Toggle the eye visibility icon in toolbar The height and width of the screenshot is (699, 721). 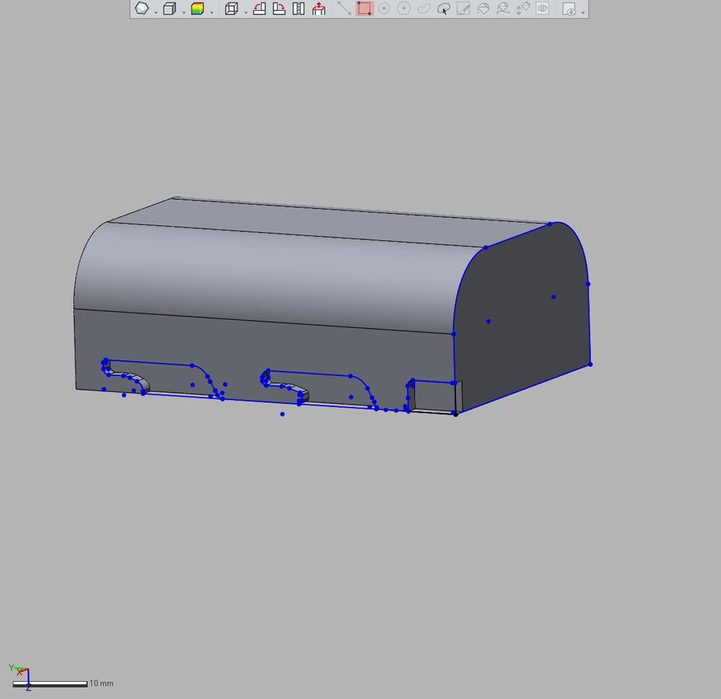click(x=543, y=9)
